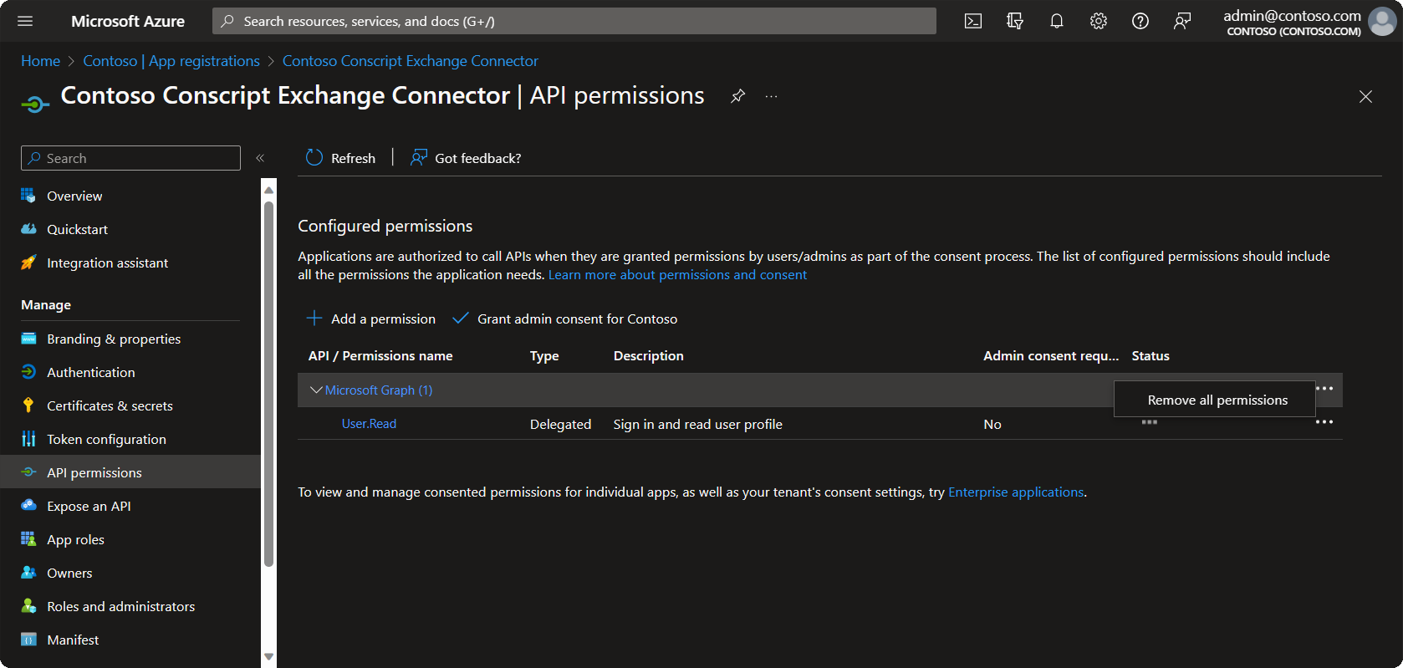Screen dimensions: 1403x668
Task: Grant admin consent for Contoso
Action: point(564,319)
